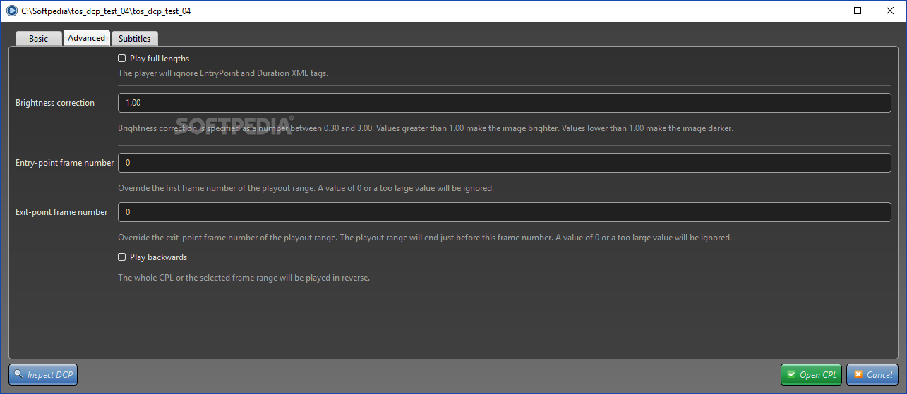Select the Advanced tab
This screenshot has width=907, height=394.
point(86,38)
